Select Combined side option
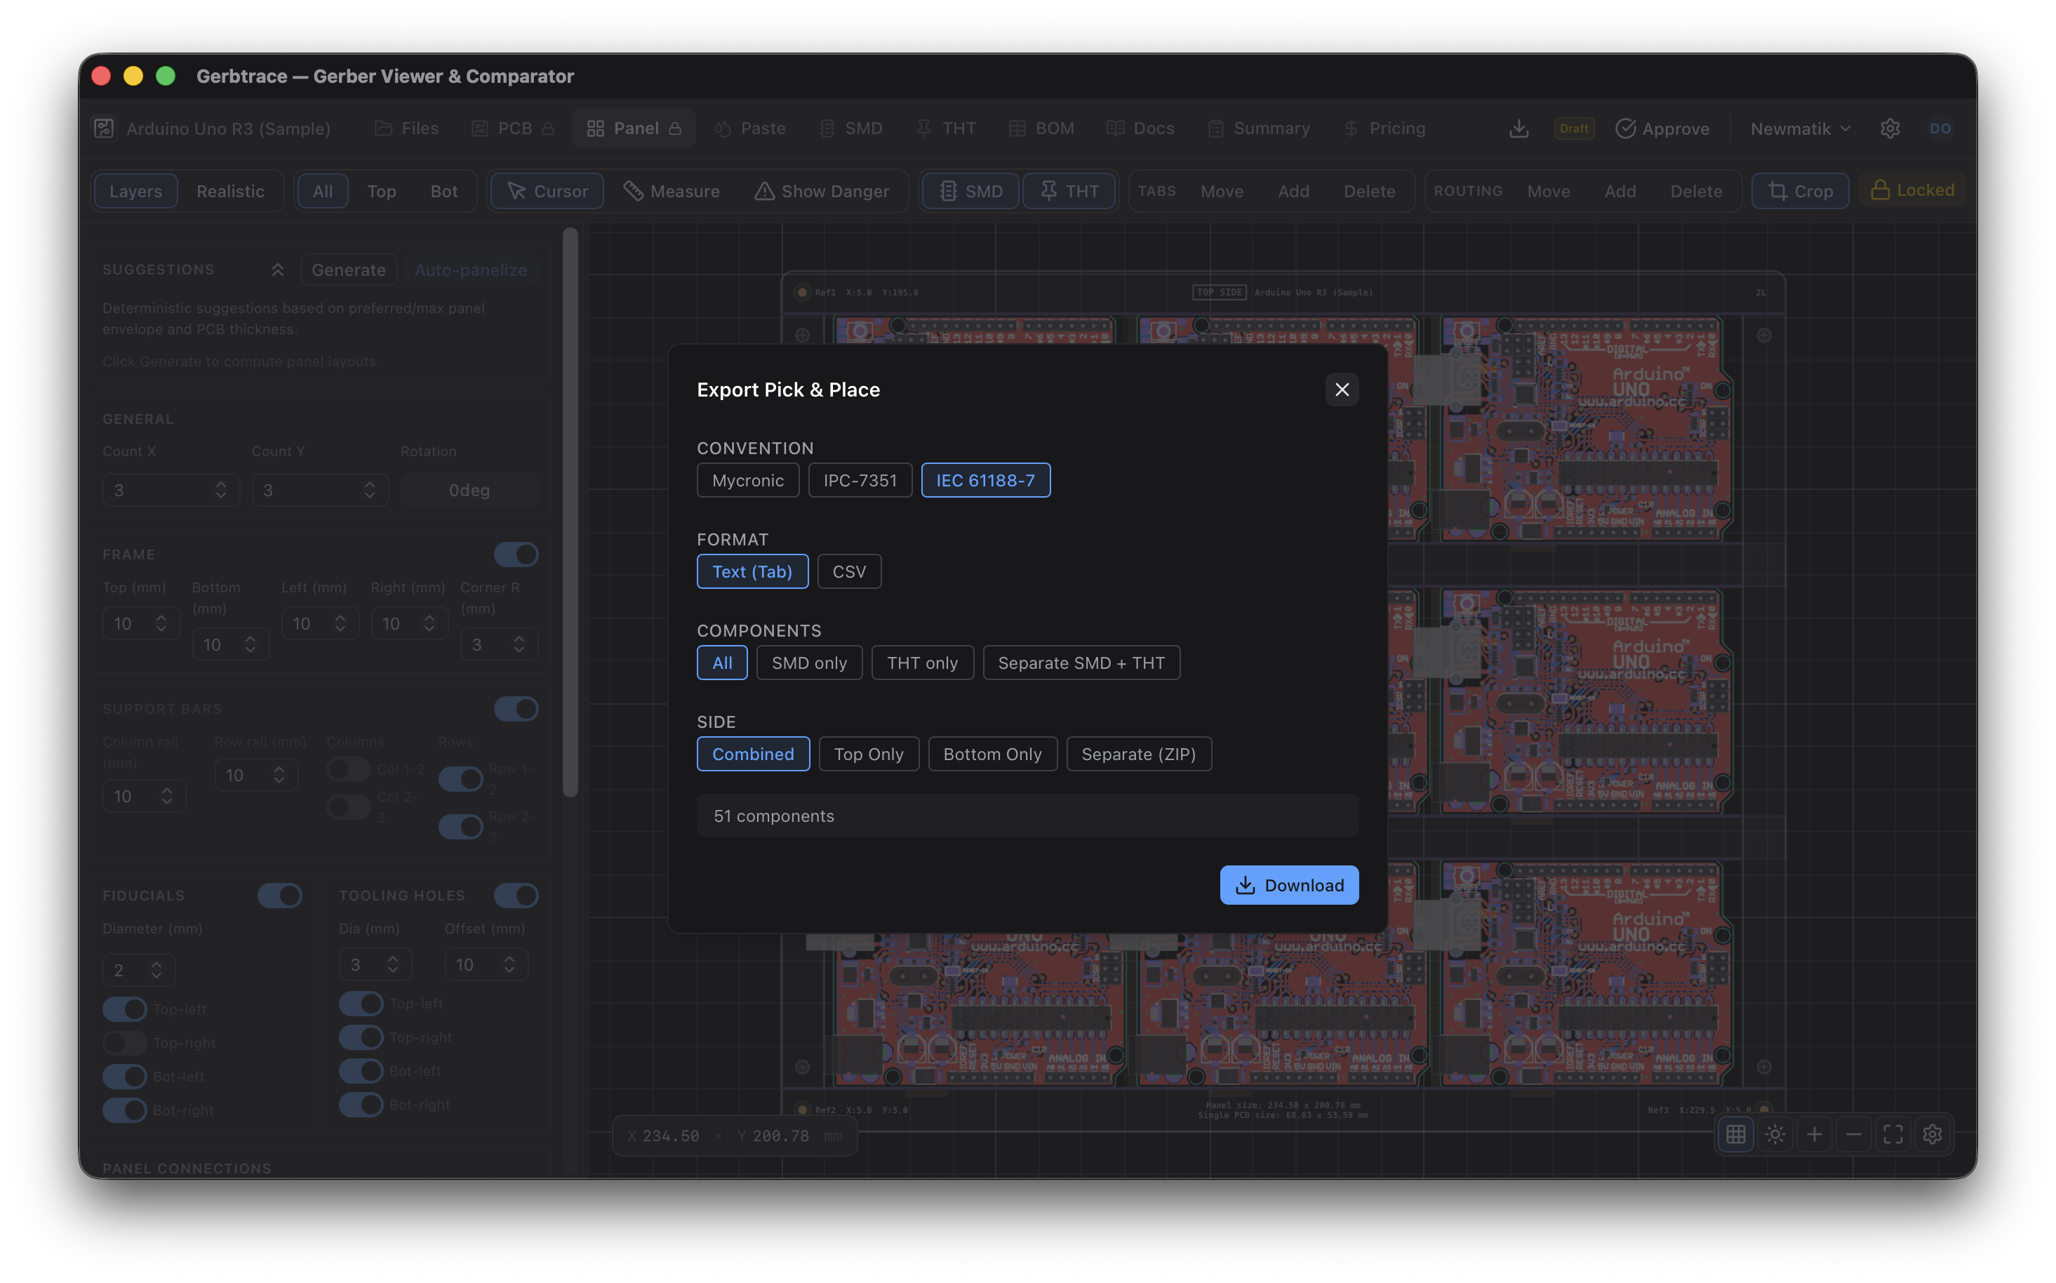Viewport: 2056px width, 1283px height. (752, 754)
